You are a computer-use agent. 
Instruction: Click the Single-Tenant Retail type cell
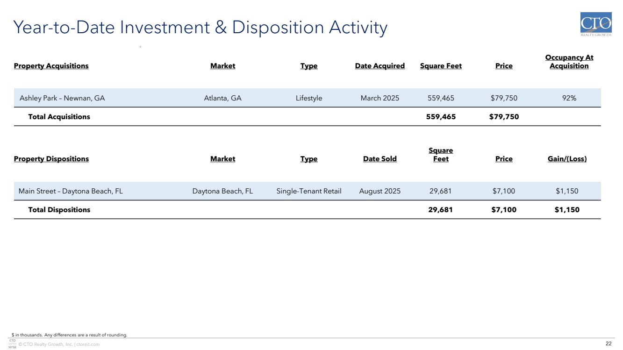point(308,191)
